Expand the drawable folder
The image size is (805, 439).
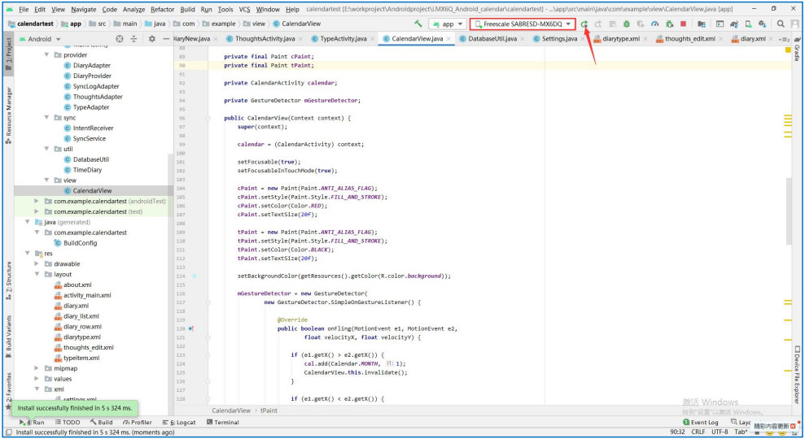[x=37, y=263]
